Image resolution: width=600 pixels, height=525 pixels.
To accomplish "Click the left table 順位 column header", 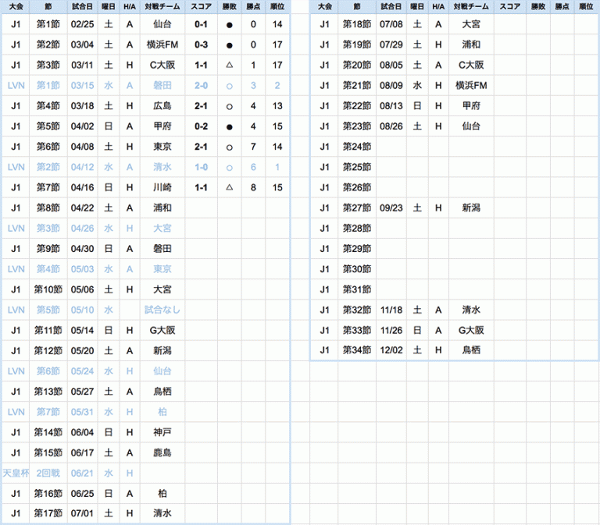I will (x=277, y=6).
